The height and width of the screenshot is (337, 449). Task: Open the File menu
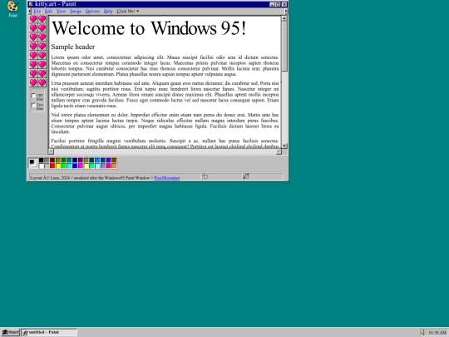pos(37,11)
